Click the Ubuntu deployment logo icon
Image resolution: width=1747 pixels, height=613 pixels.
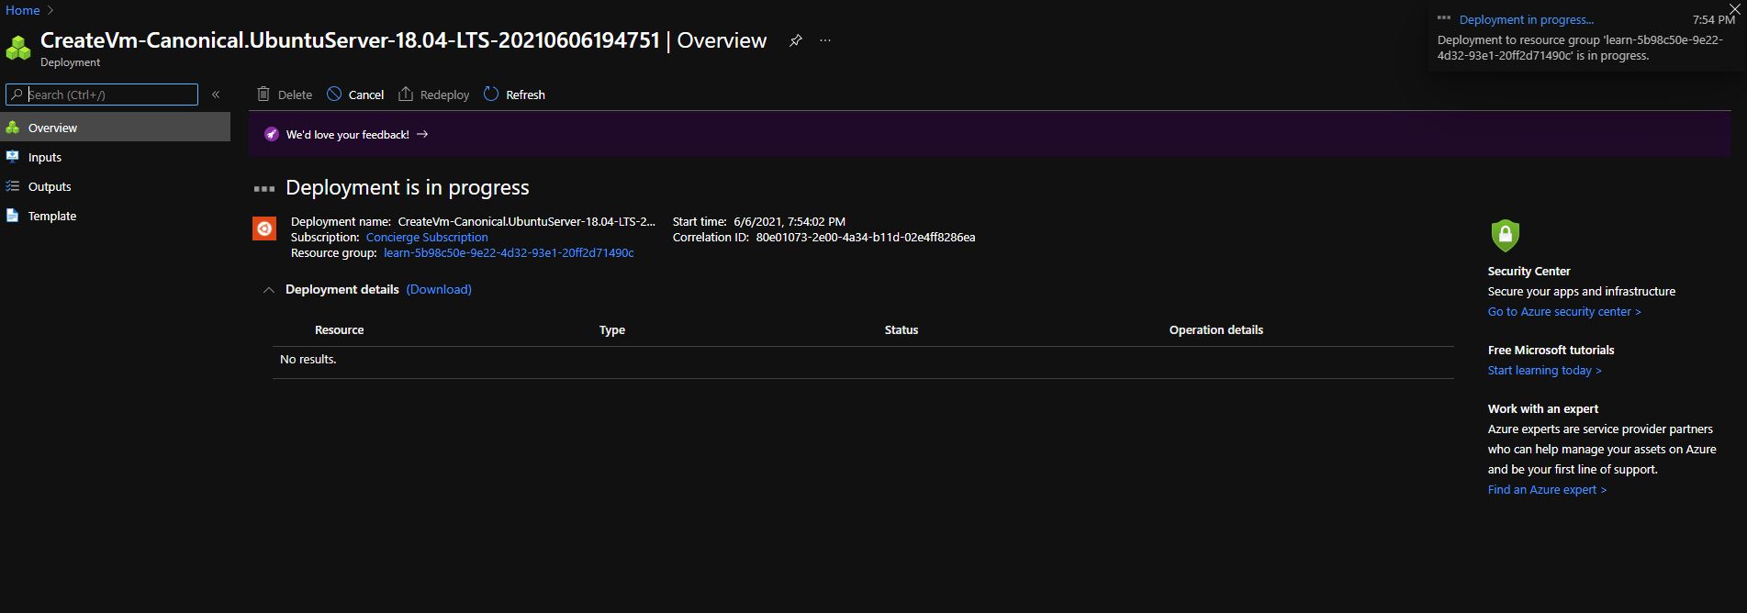pos(264,228)
